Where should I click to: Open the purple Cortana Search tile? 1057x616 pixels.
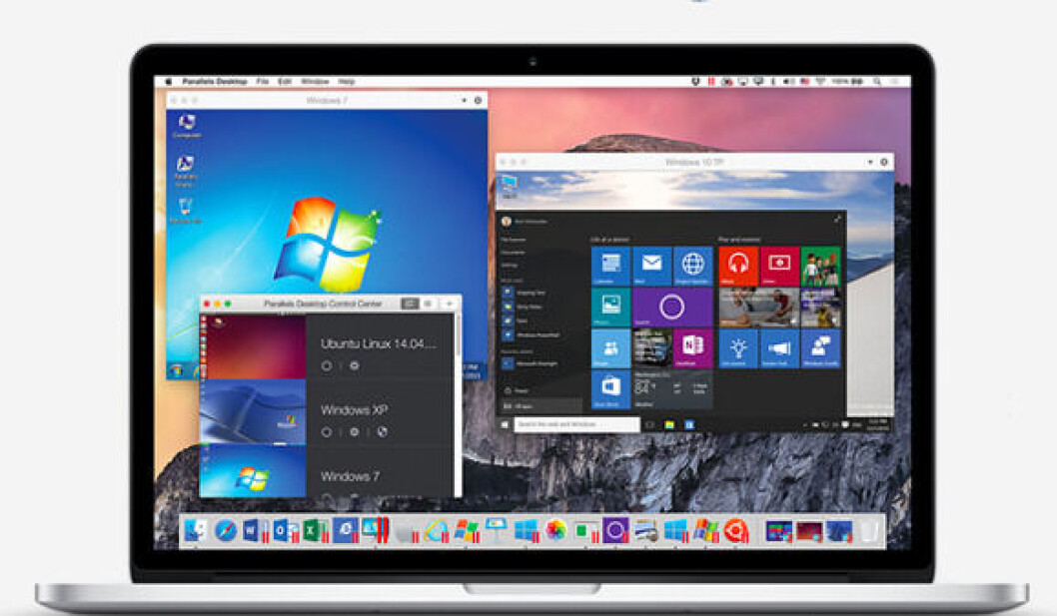[672, 308]
